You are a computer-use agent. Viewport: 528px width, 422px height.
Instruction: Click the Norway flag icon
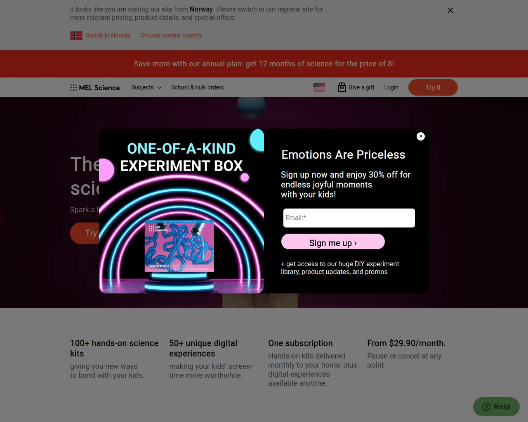(76, 36)
